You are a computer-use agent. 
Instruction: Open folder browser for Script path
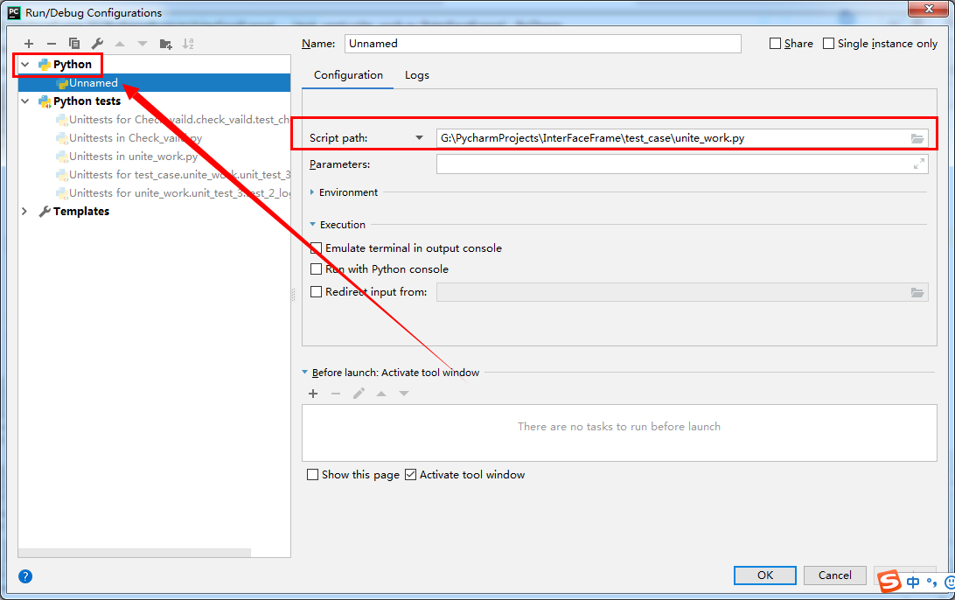click(917, 137)
